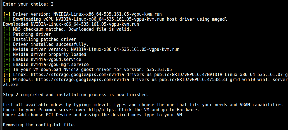
Task: Click the yellow [-] marker before Driver version
Action: tap(7, 14)
